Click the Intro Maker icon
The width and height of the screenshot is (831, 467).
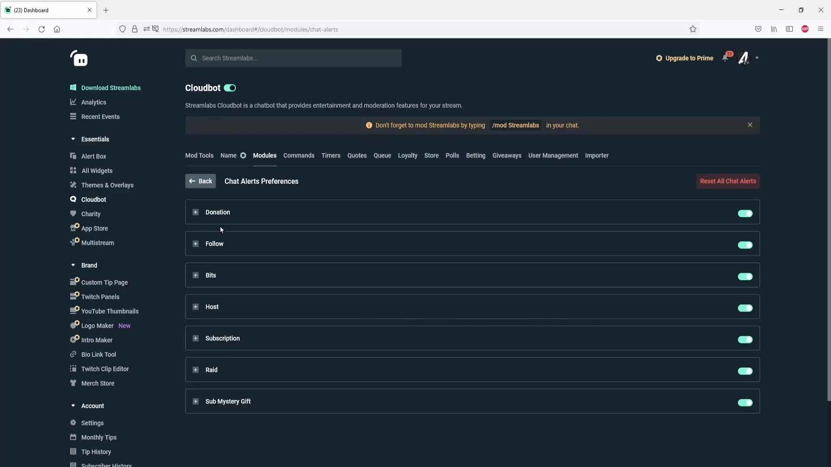point(74,339)
